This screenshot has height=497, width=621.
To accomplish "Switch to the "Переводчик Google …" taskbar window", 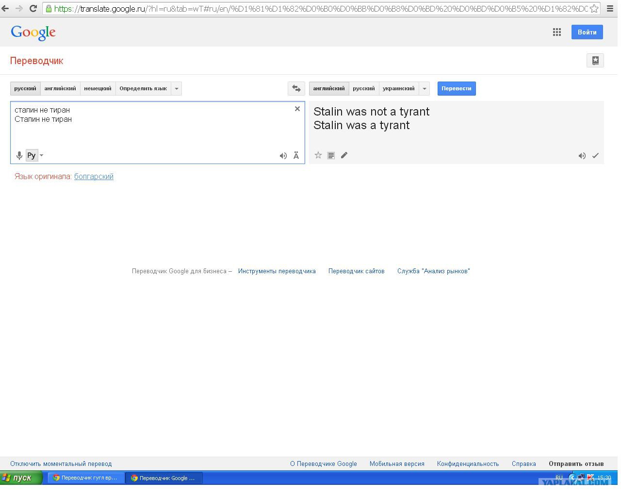I will 163,478.
